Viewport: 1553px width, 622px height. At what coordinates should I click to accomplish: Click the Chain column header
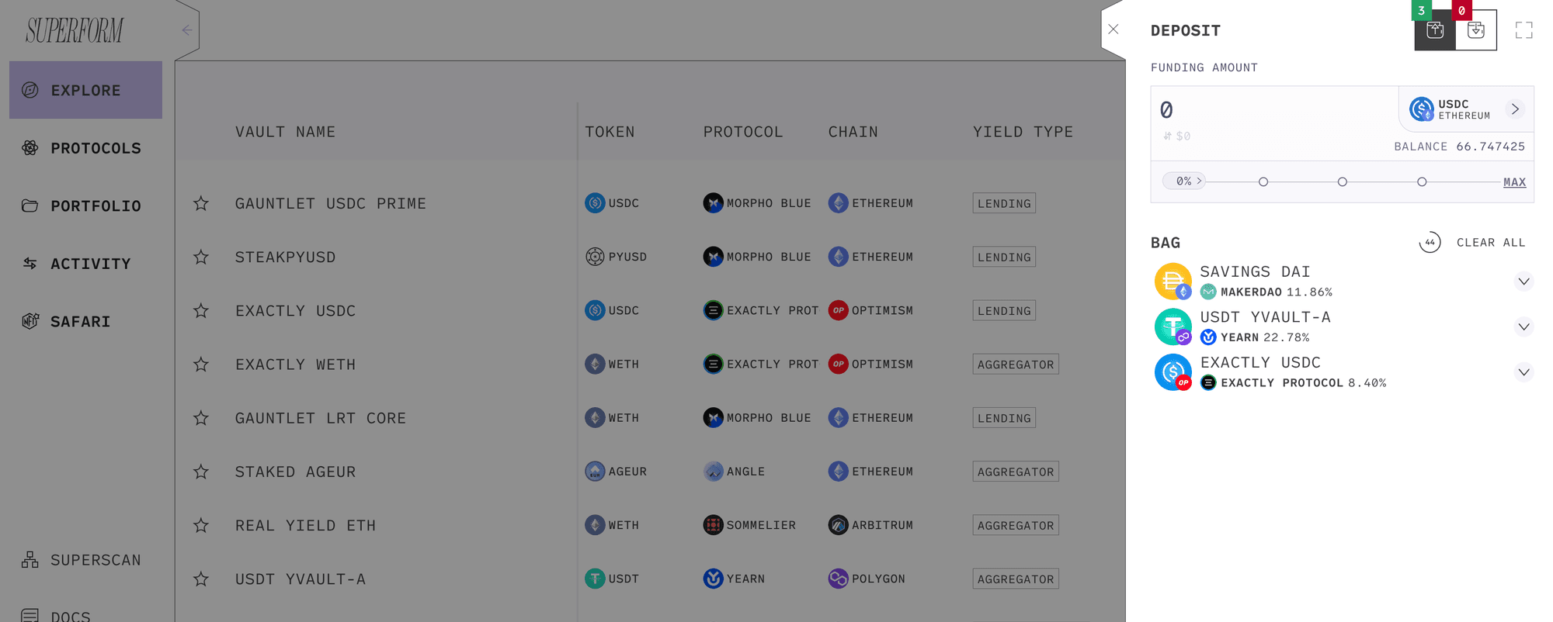click(x=853, y=132)
